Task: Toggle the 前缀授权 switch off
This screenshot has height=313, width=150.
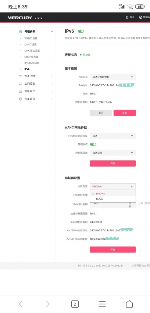Action: tap(93, 144)
